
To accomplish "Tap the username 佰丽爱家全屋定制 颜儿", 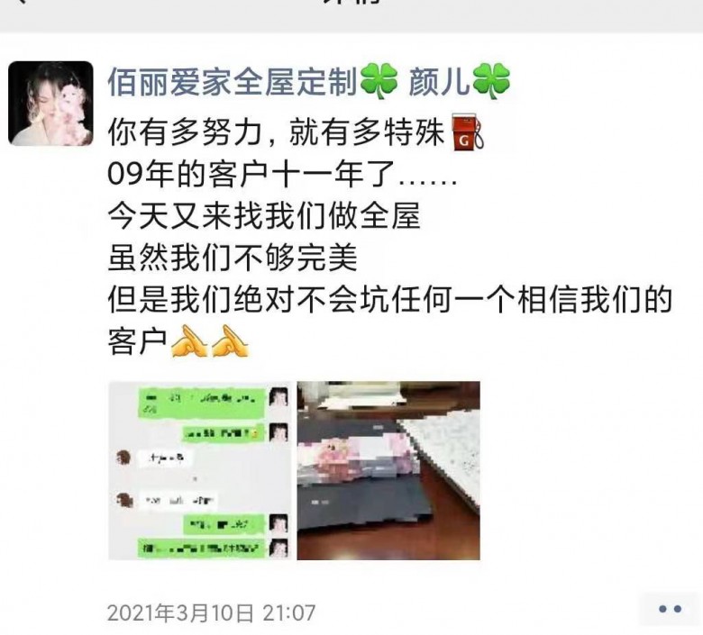I will click(309, 82).
